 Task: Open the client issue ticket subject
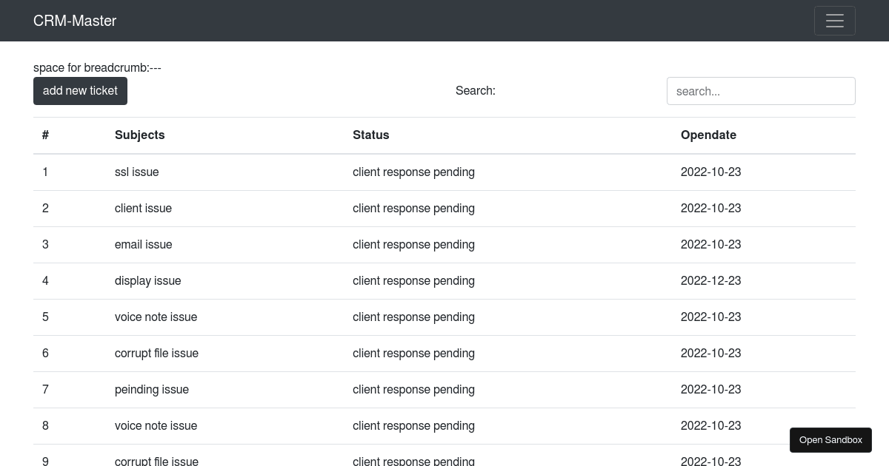point(143,209)
